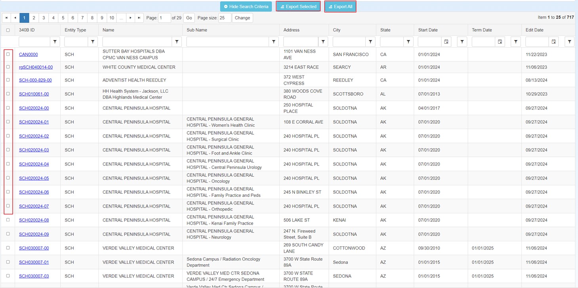The width and height of the screenshot is (578, 288).
Task: Select the COTTONWOOD city cell
Action: click(x=352, y=248)
